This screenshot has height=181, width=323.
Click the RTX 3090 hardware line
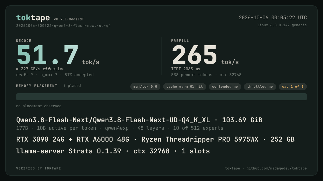click(x=155, y=139)
